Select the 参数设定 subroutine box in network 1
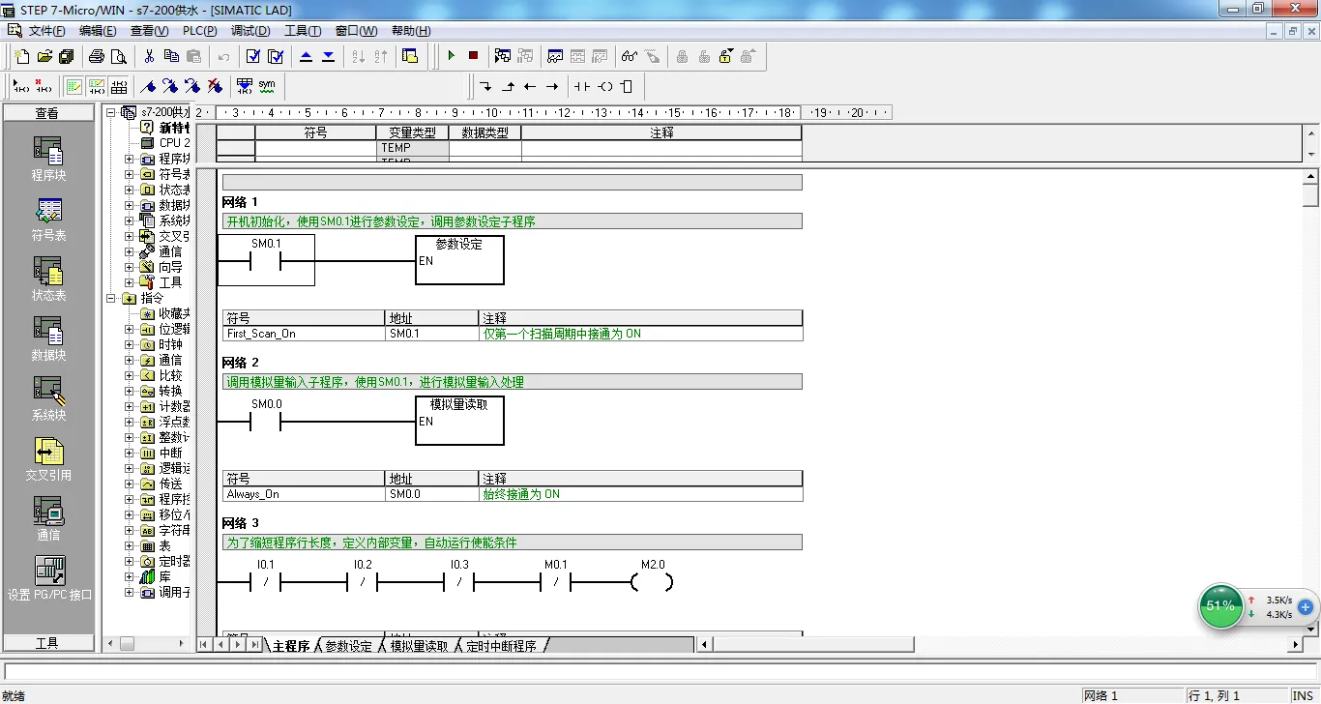 pos(459,260)
